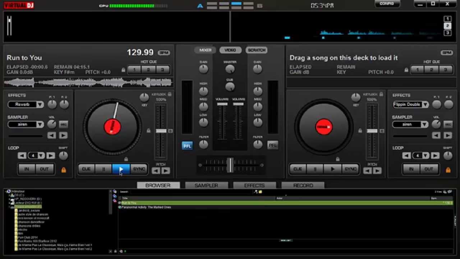Trigger left deck hot cue 1
460x259 pixels.
coord(134,70)
